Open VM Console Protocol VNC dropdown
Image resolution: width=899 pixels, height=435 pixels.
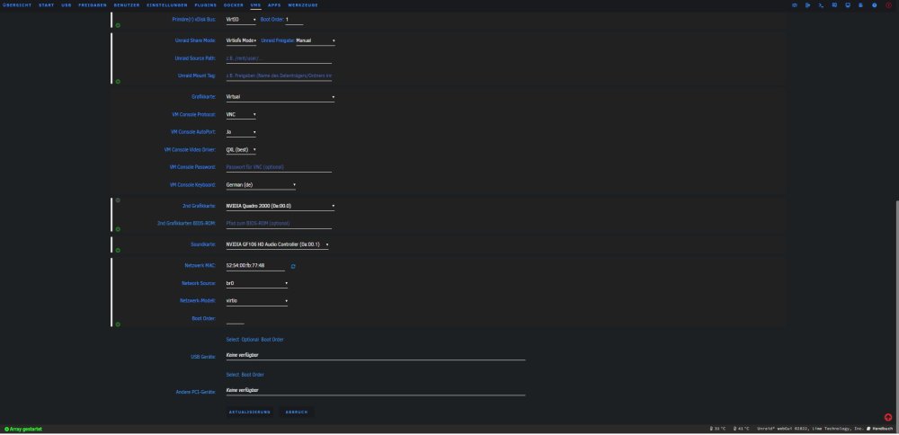(x=241, y=115)
